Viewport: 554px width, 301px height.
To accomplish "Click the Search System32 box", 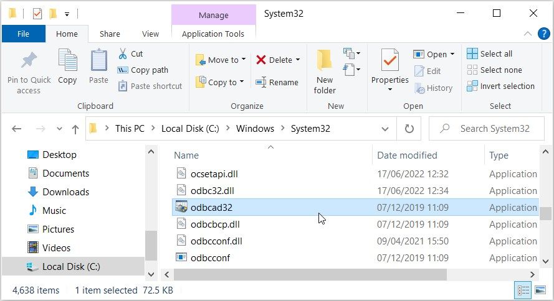I will pos(486,129).
